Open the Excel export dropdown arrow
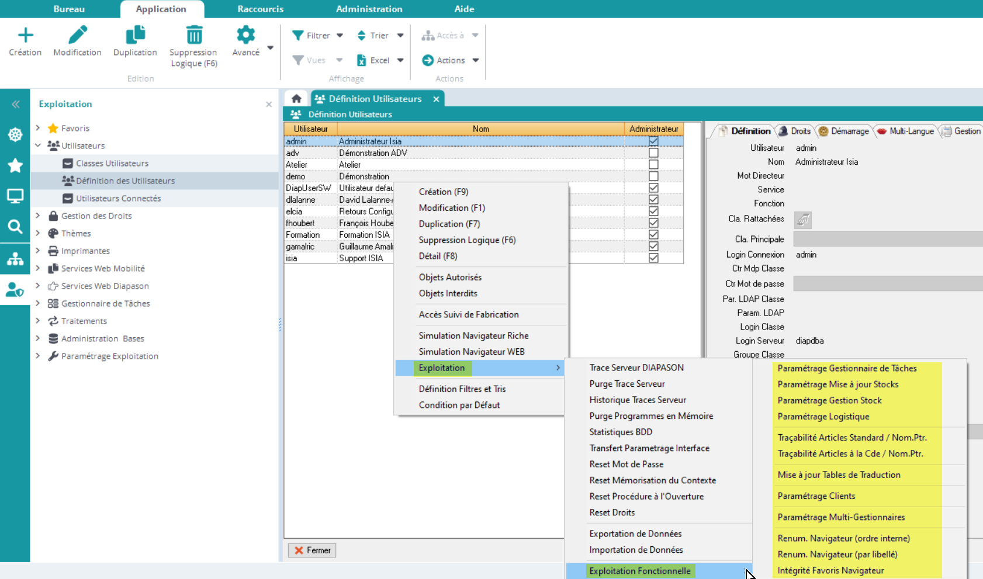Screen dimensions: 983x579 [x=400, y=60]
